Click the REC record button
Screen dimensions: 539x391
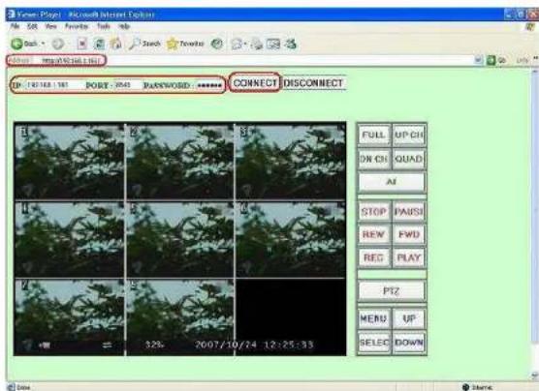tap(374, 257)
